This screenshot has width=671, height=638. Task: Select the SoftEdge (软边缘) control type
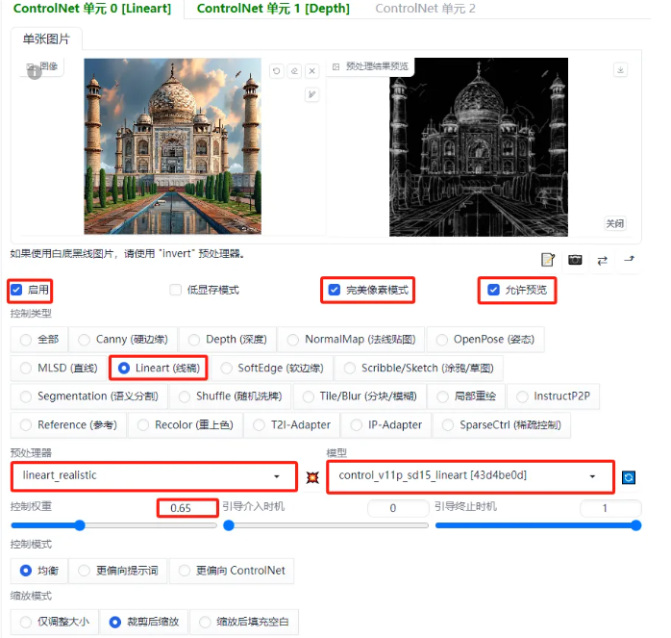pyautogui.click(x=272, y=369)
